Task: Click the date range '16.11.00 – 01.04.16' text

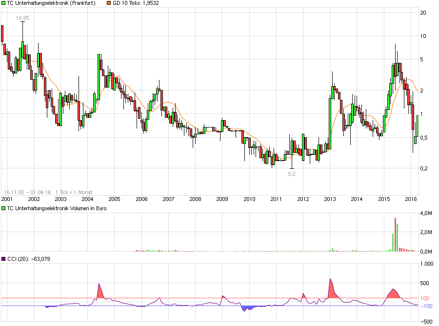Action: pos(27,192)
